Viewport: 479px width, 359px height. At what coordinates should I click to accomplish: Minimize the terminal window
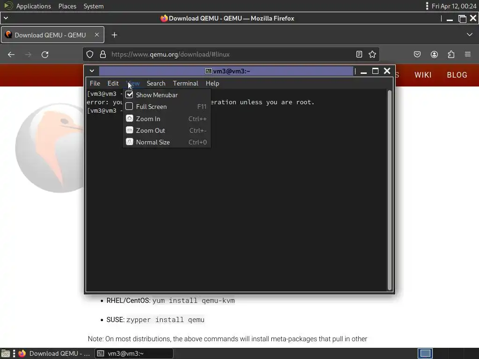tap(363, 72)
